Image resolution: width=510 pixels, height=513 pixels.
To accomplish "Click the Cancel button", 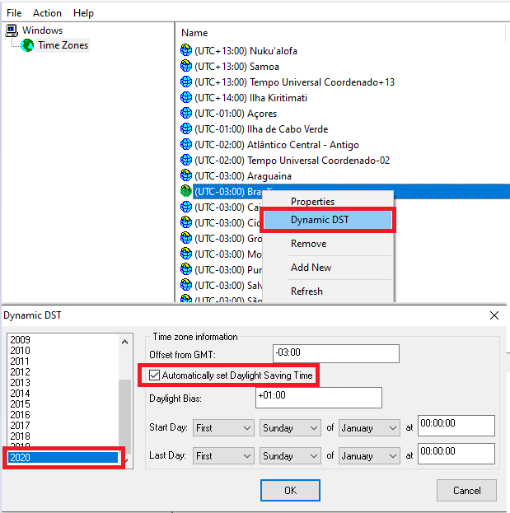I will (x=467, y=491).
